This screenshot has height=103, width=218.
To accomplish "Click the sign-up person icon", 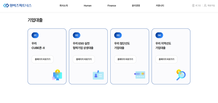I will pyautogui.click(x=205, y=5).
